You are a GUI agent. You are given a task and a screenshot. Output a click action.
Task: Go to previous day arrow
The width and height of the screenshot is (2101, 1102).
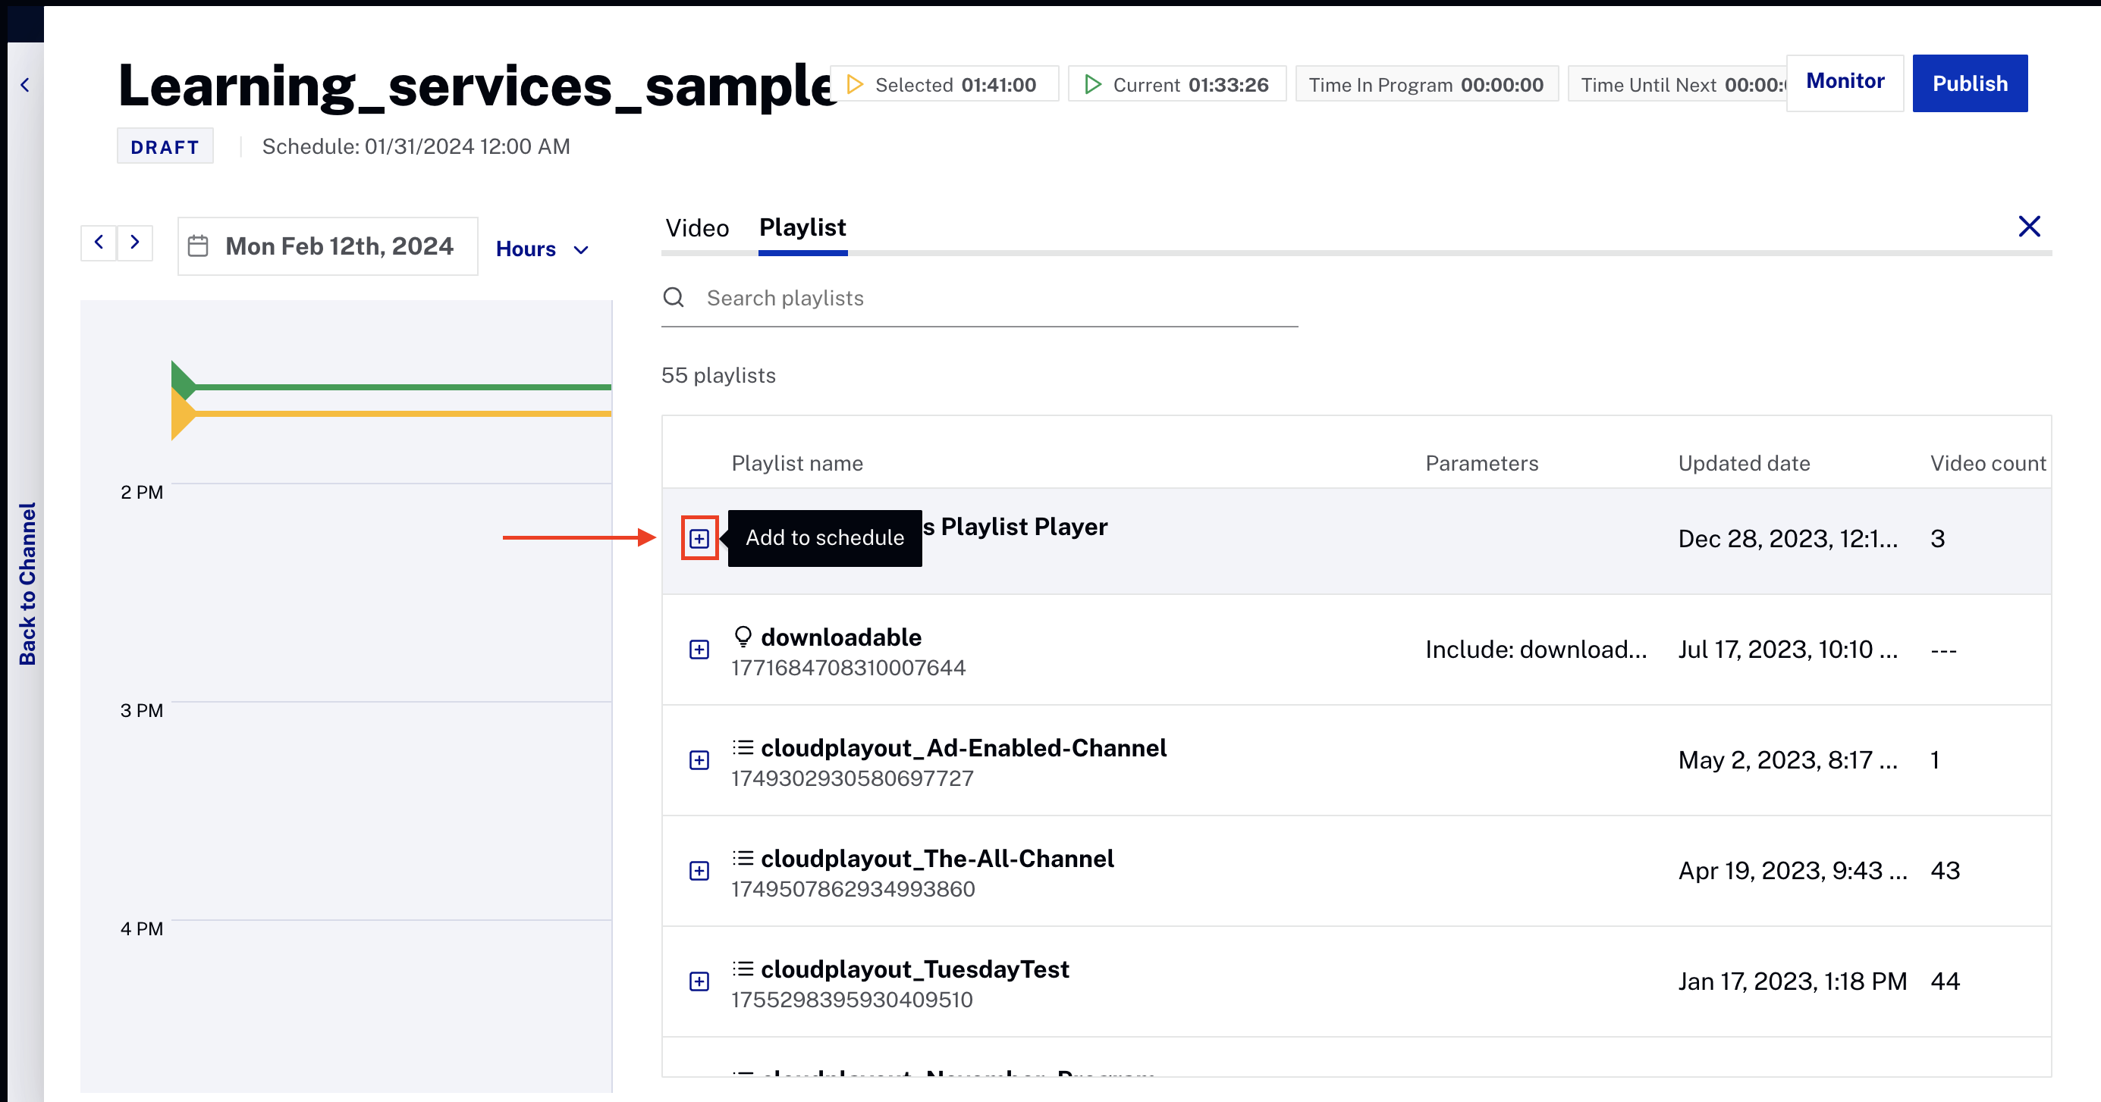tap(99, 242)
